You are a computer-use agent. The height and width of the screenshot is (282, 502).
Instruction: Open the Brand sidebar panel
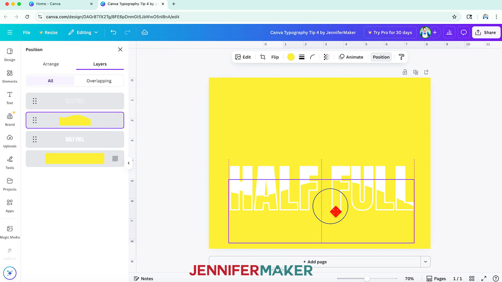click(10, 119)
